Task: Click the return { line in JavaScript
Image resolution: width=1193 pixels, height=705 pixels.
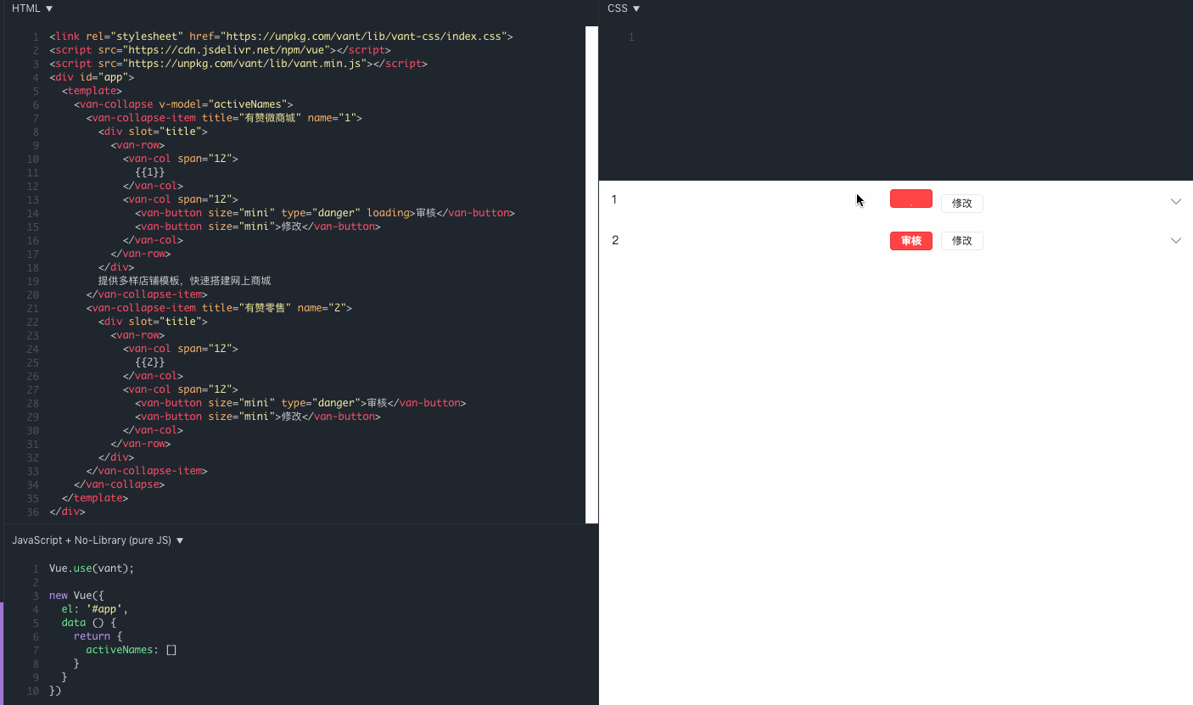Action: click(x=98, y=635)
